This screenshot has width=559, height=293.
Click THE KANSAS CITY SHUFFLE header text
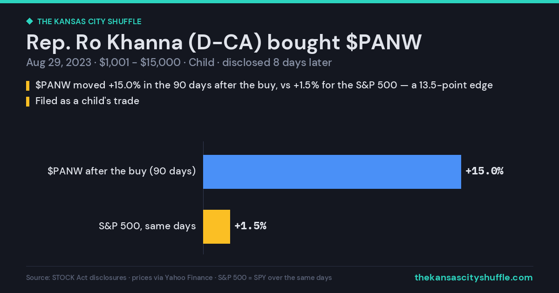(x=89, y=21)
